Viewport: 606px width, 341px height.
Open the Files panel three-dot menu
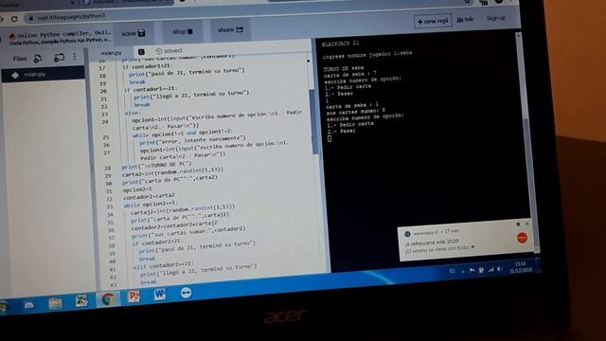tap(75, 57)
